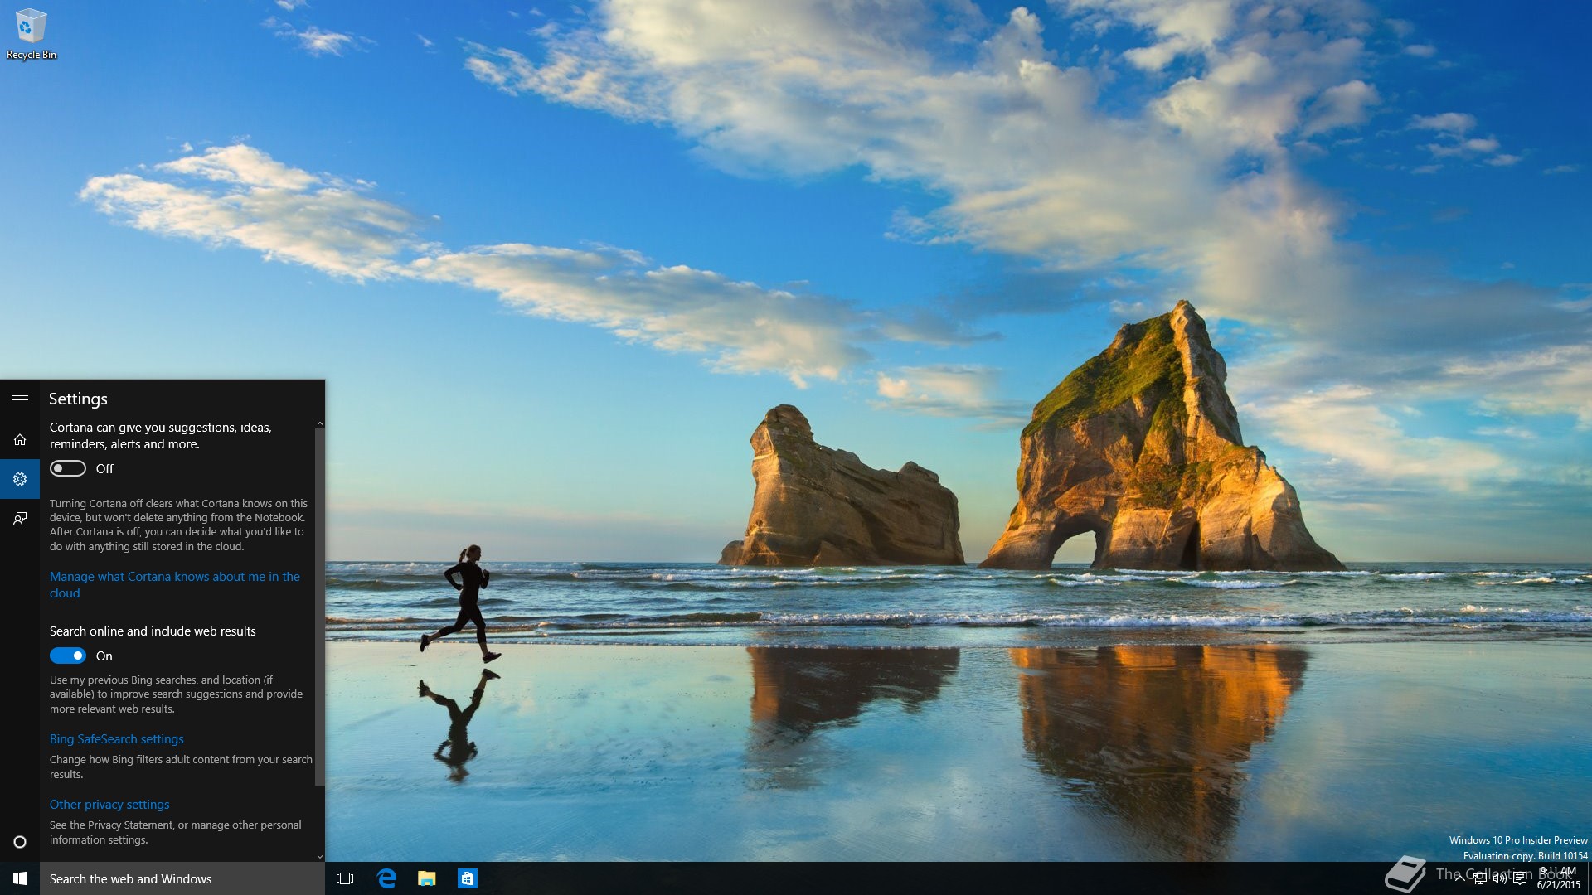Turn on the Cortana suggestions toggle
This screenshot has width=1592, height=895.
tap(68, 469)
